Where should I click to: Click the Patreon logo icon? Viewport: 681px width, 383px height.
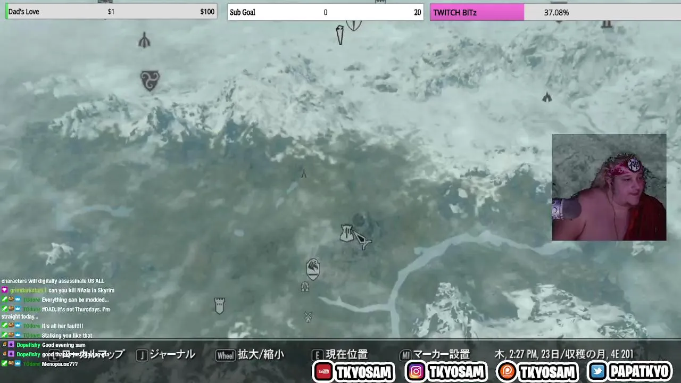point(506,371)
